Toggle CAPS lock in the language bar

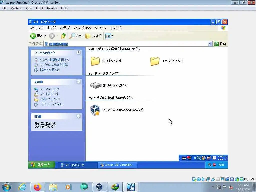pyautogui.click(x=221, y=156)
